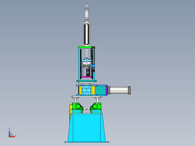Select the tall vertical cylinder body on top

(x=87, y=34)
